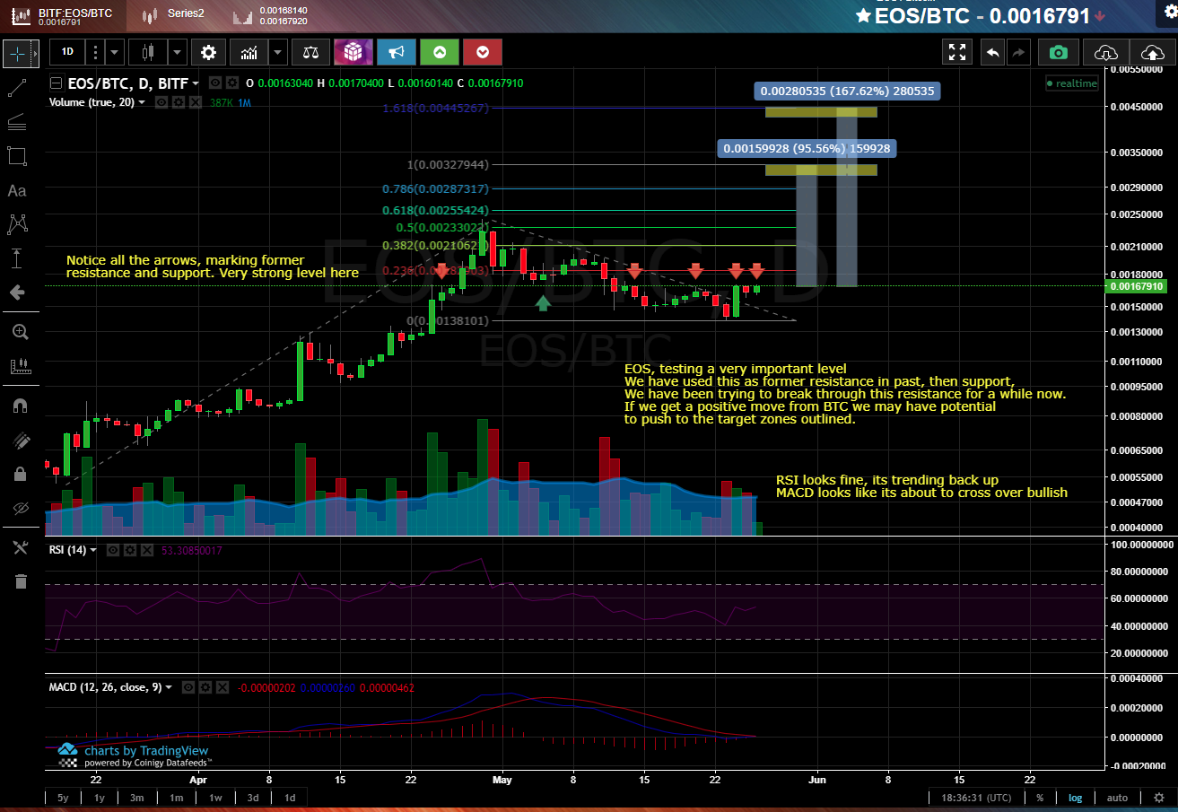Toggle visibility of the EOS/BTC main series
The width and height of the screenshot is (1178, 812).
(215, 83)
